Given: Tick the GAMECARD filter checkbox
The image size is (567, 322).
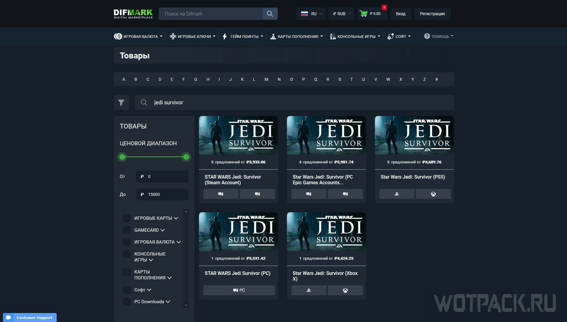Looking at the screenshot, I should [127, 230].
